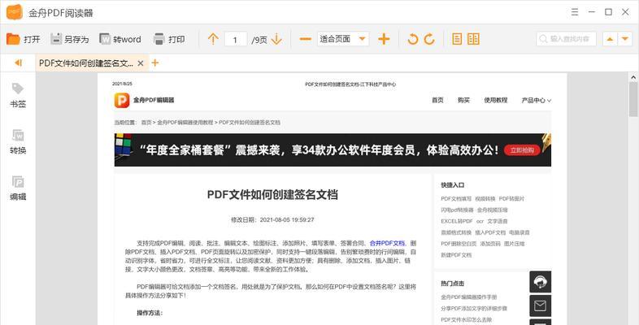Open the 书签 bookmarks panel
The width and height of the screenshot is (639, 325).
18,95
